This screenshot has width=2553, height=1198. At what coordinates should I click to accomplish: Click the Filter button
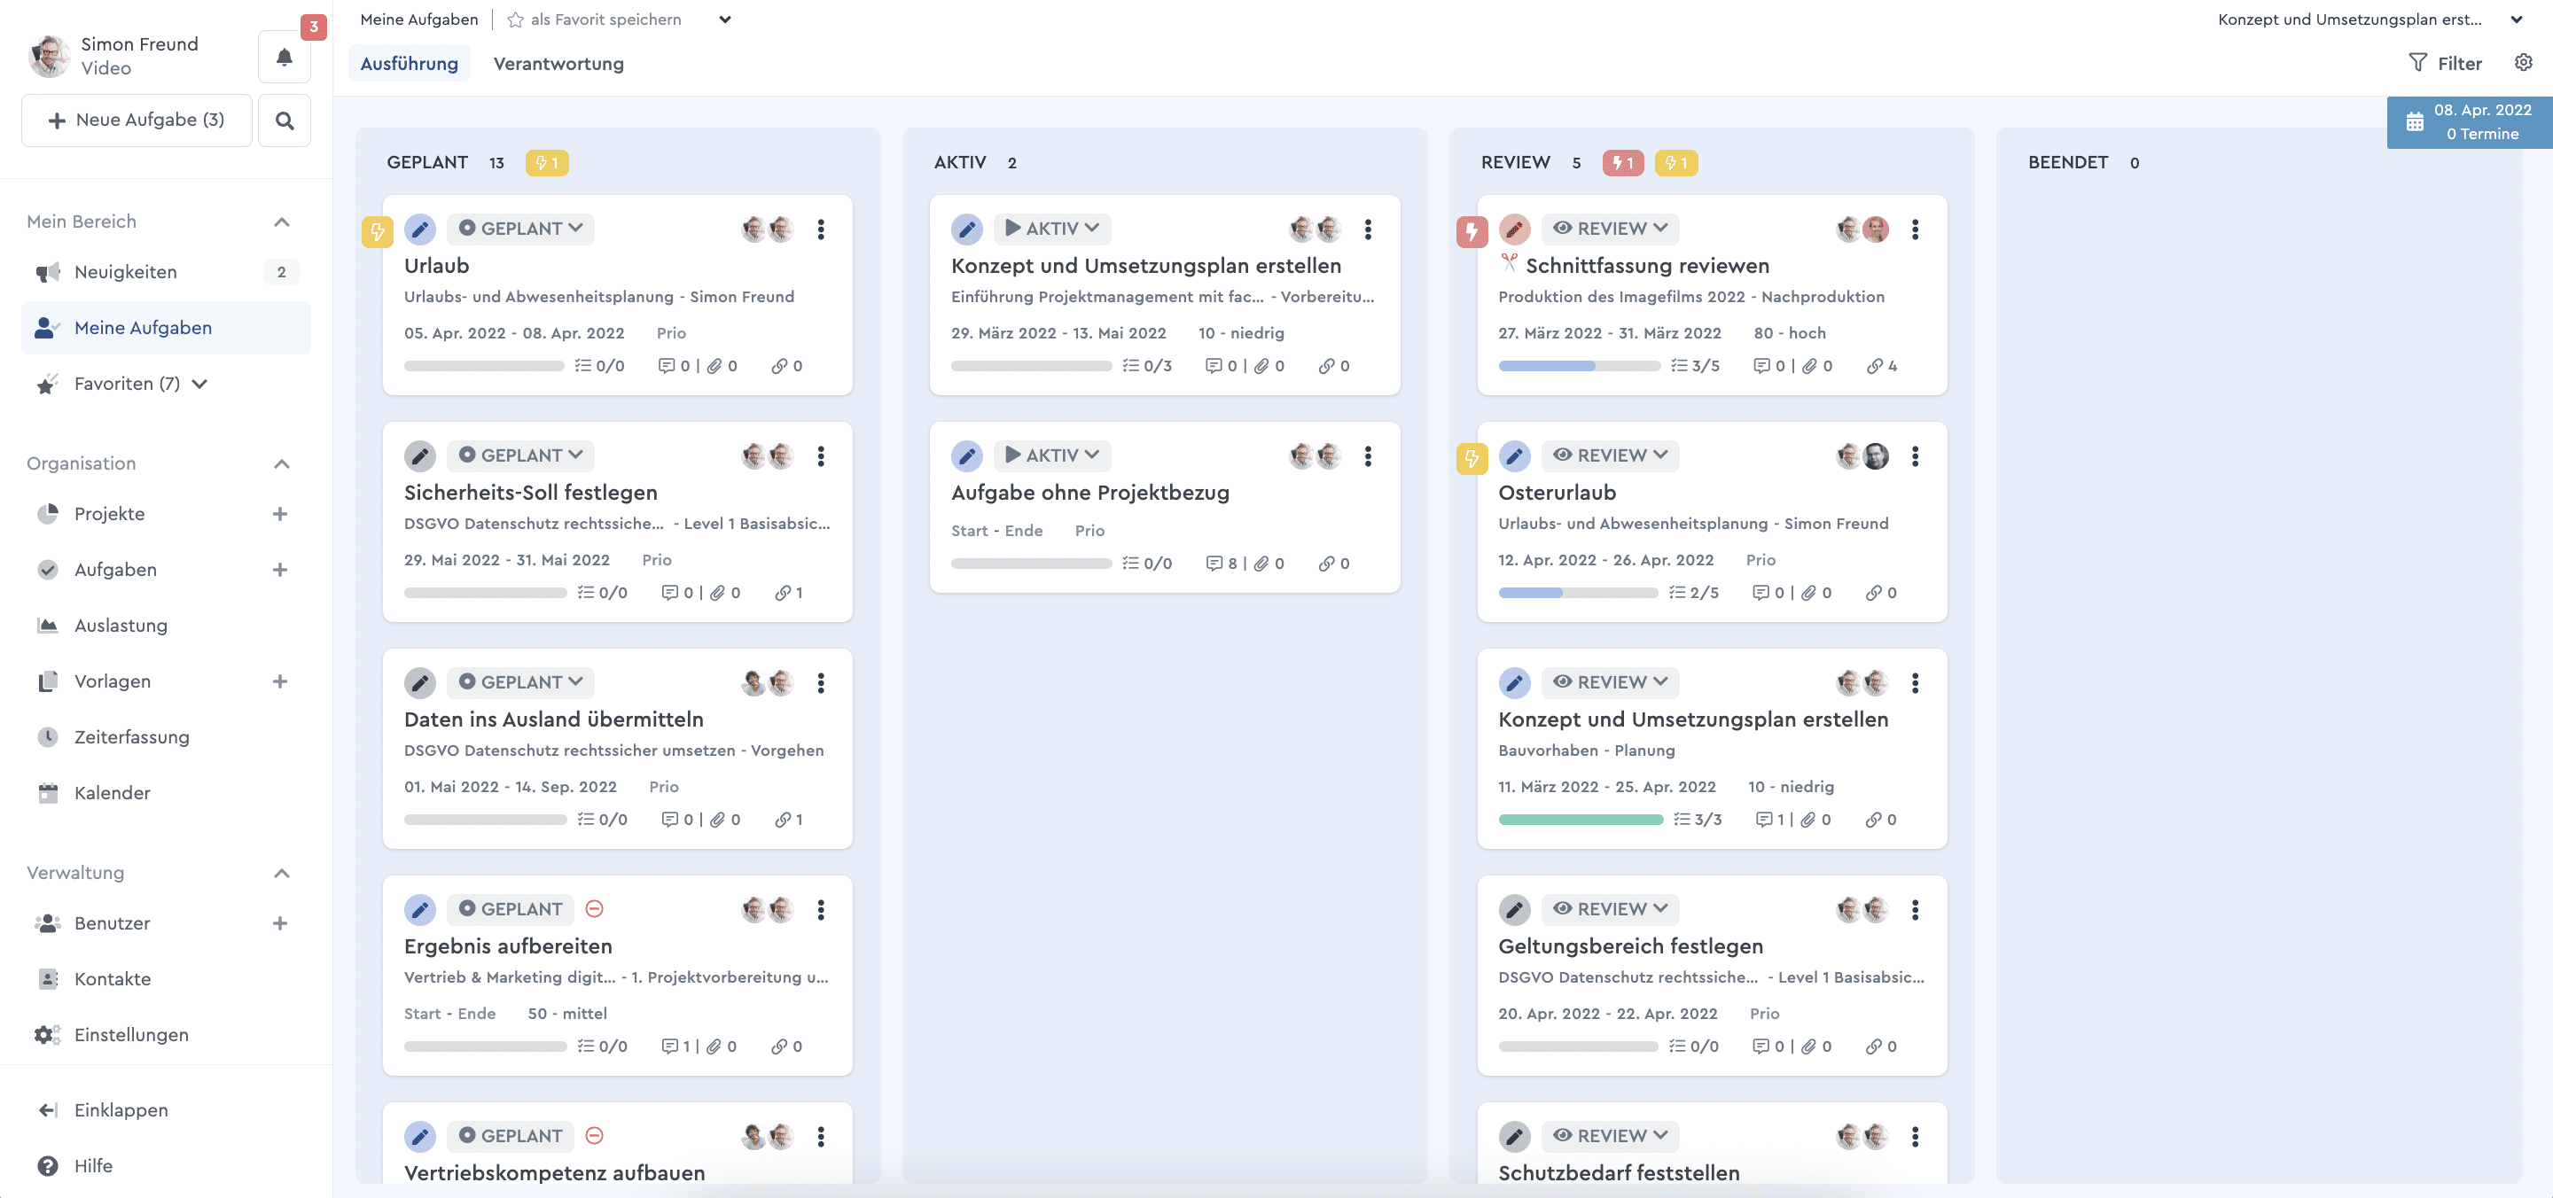(x=2445, y=64)
